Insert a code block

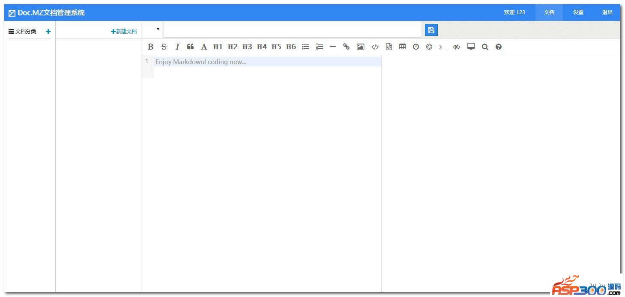(389, 47)
